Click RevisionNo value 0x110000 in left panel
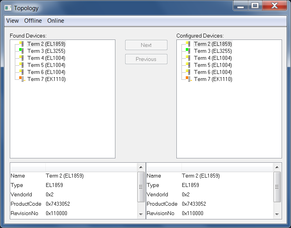This screenshot has width=291, height=228. point(56,214)
